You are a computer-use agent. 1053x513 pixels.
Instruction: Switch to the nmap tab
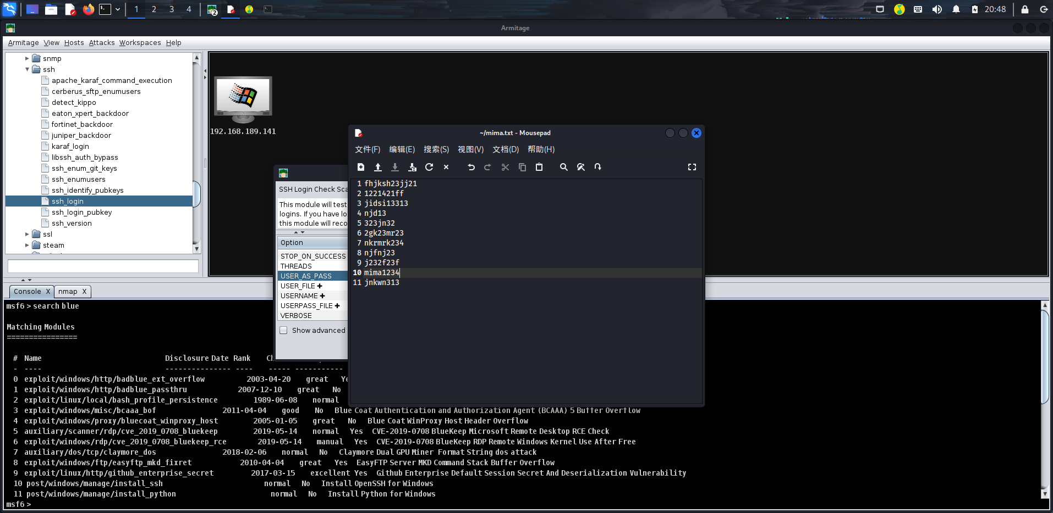pos(68,292)
